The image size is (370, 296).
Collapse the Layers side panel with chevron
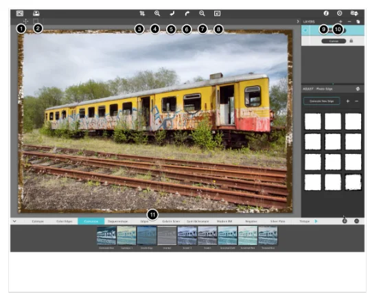298,21
